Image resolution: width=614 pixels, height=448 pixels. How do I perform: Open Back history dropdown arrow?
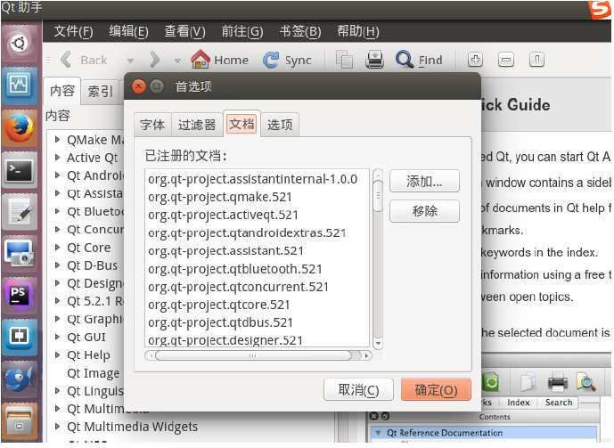[130, 61]
